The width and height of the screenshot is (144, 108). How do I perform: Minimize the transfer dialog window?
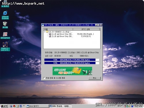tap(96, 25)
